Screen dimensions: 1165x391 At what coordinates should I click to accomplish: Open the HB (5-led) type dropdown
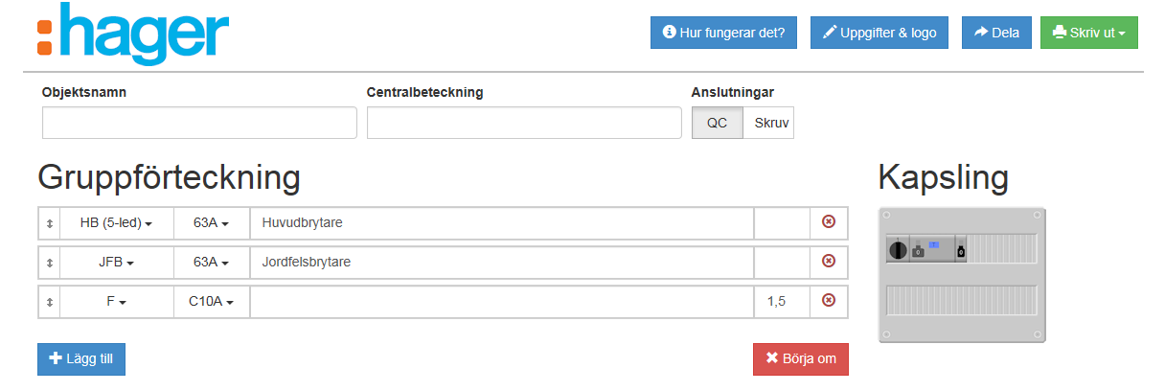pos(116,222)
